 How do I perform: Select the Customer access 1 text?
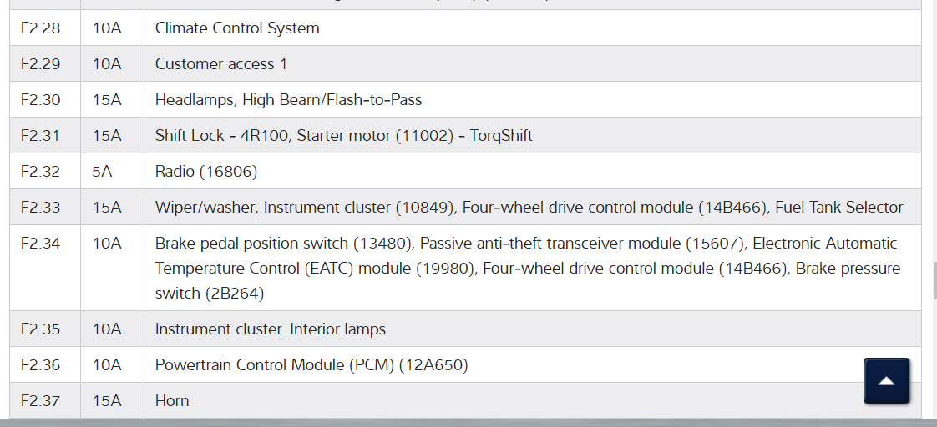pyautogui.click(x=221, y=64)
